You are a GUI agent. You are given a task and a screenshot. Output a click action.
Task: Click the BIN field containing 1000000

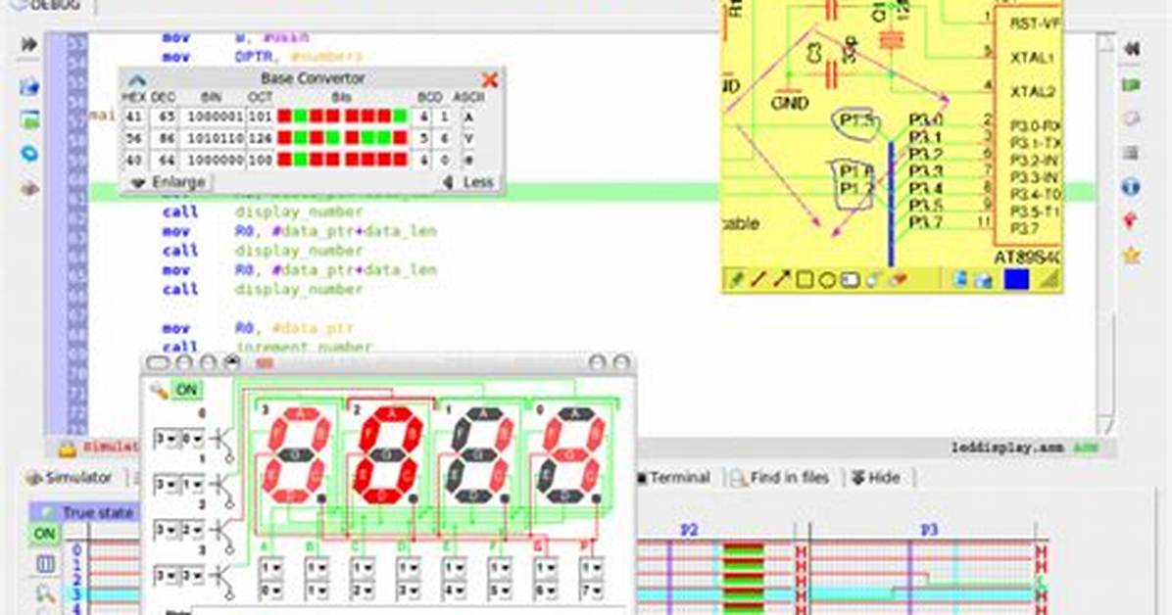pyautogui.click(x=214, y=160)
